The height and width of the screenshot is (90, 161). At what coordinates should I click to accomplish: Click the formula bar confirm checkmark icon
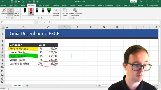[45, 22]
